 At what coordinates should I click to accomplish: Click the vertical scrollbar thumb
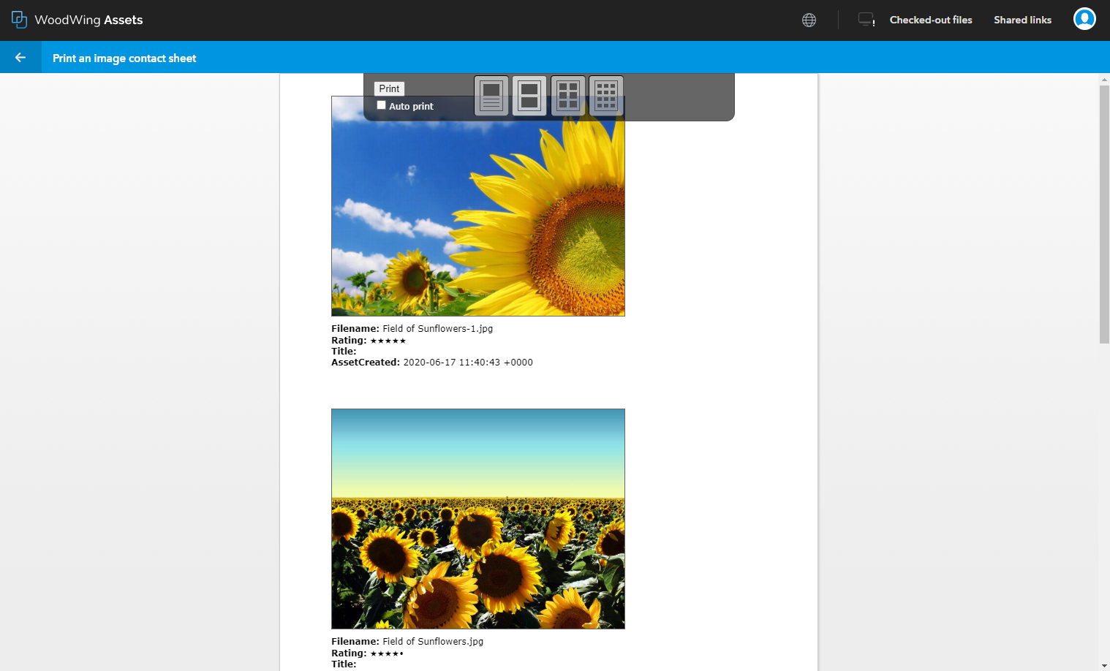pos(1104,214)
